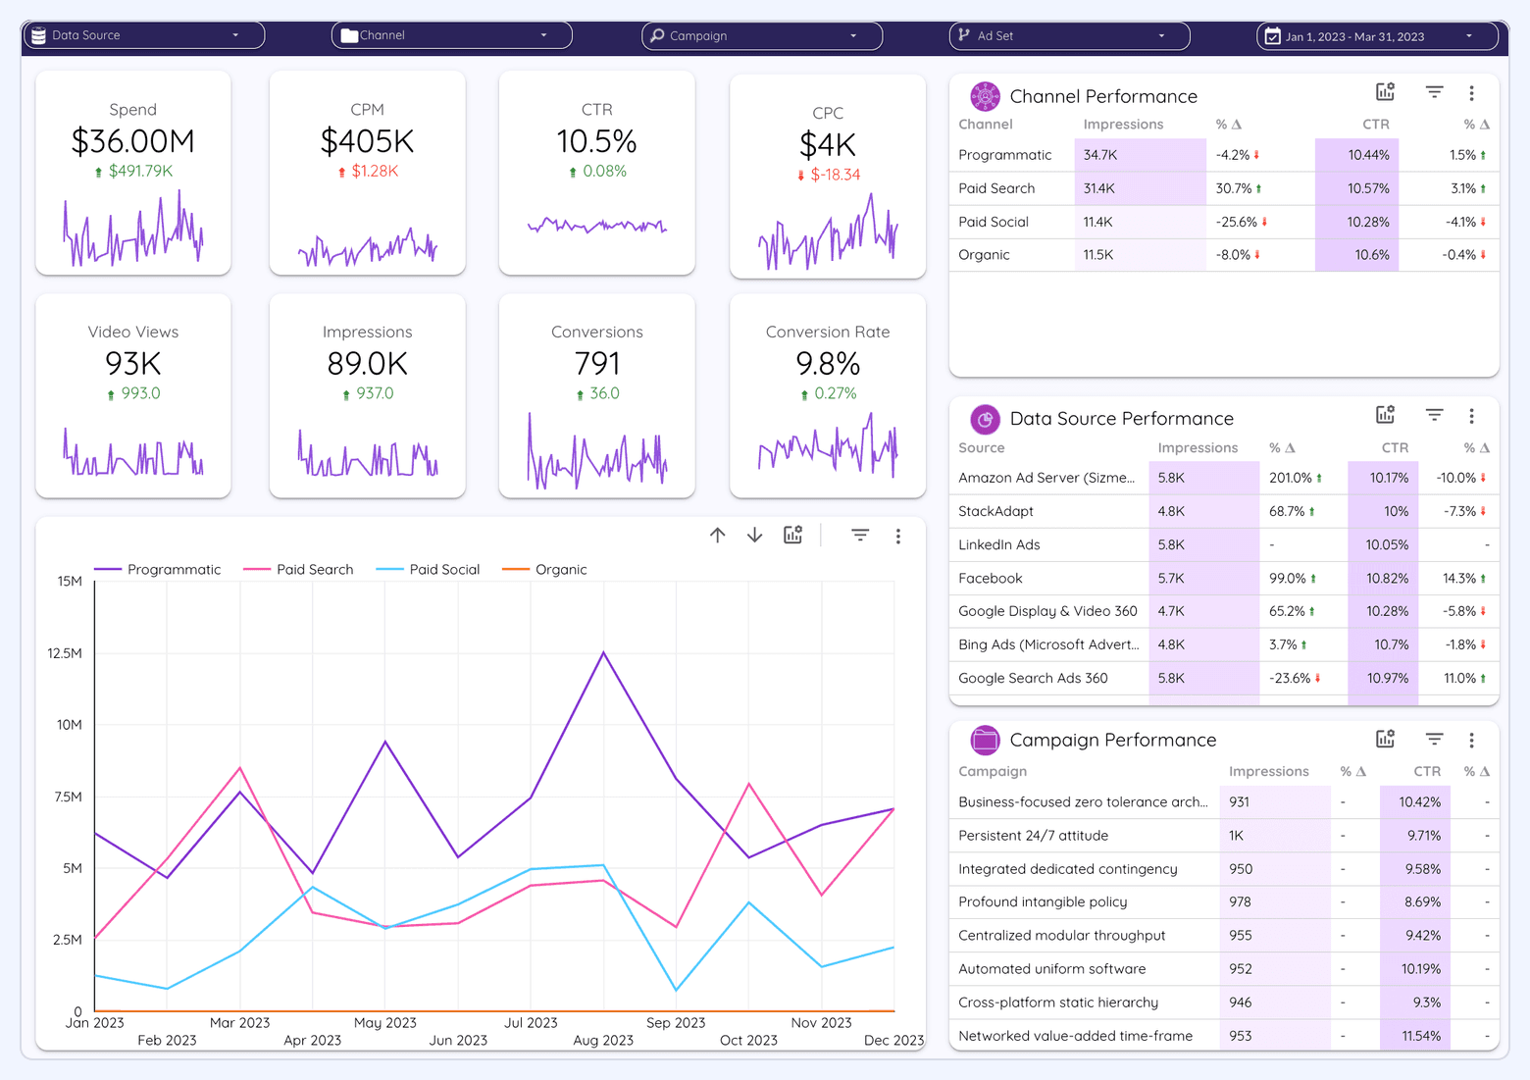Open the line chart's kebab menu

click(898, 536)
